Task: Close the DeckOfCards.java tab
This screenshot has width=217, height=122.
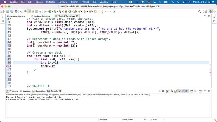Action: 77,16
